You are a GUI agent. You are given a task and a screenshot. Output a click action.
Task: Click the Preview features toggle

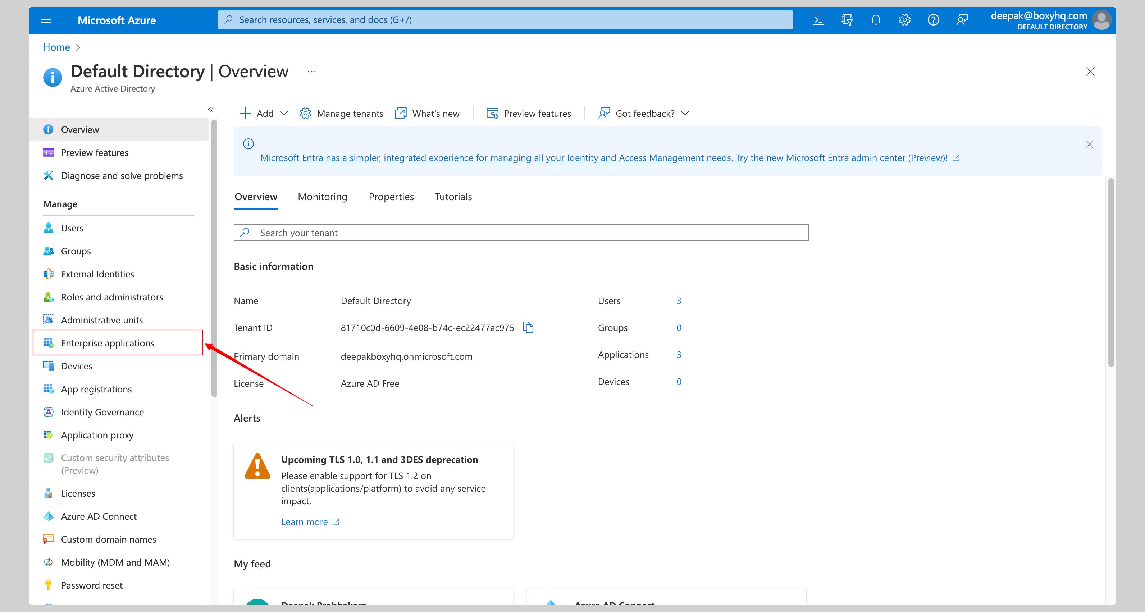click(529, 113)
